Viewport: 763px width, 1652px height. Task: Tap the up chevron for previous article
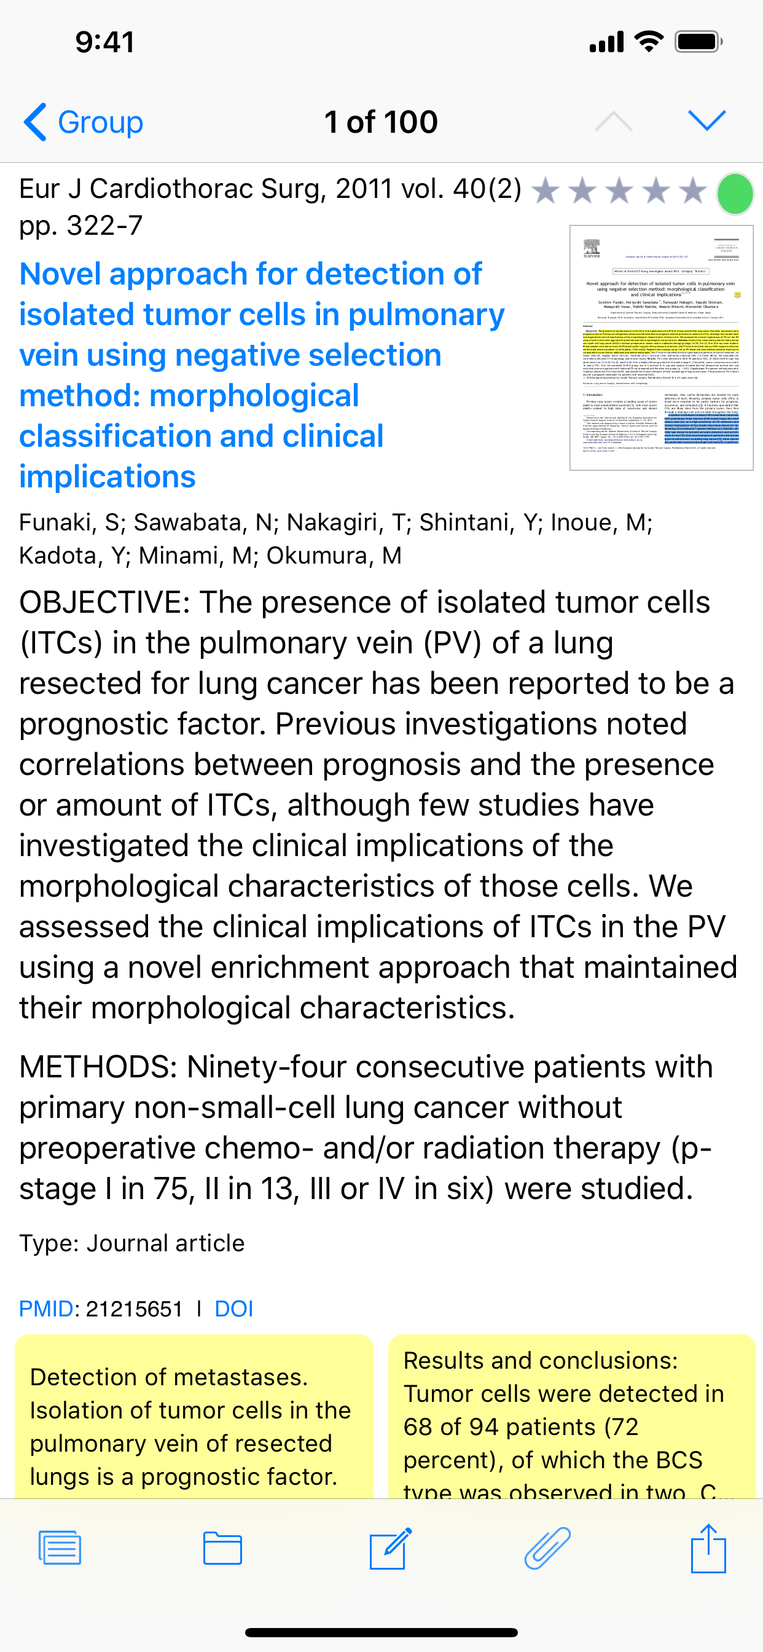pyautogui.click(x=613, y=120)
